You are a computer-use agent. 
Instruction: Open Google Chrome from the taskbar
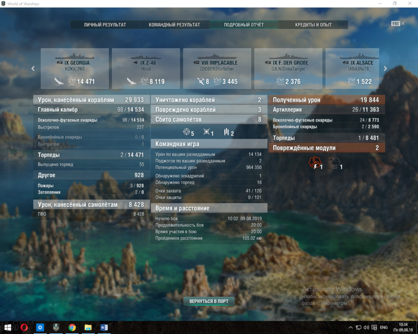72,327
